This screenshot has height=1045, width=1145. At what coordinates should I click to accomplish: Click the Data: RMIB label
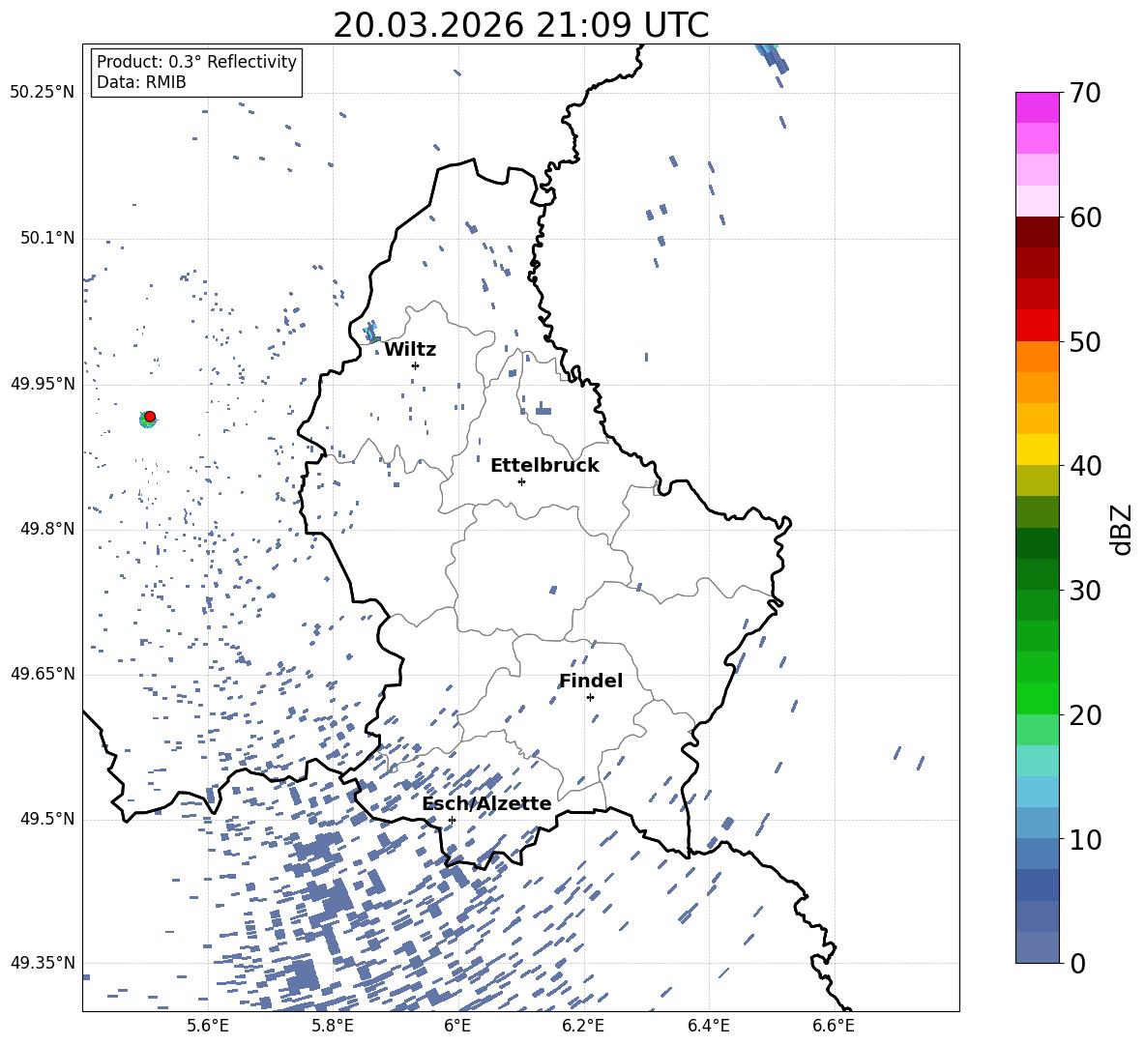tap(141, 82)
